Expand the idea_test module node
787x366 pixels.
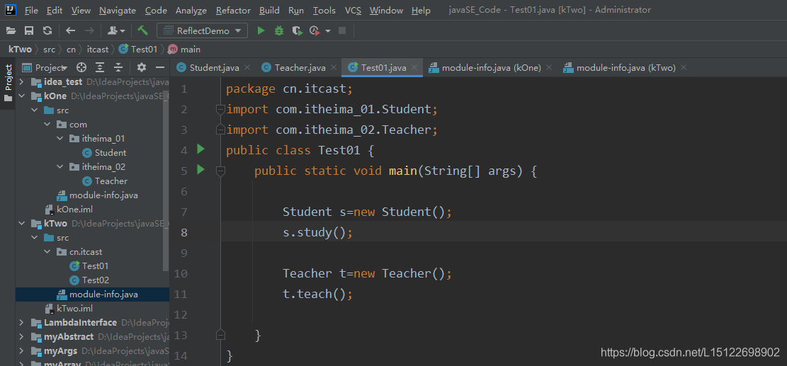[21, 81]
